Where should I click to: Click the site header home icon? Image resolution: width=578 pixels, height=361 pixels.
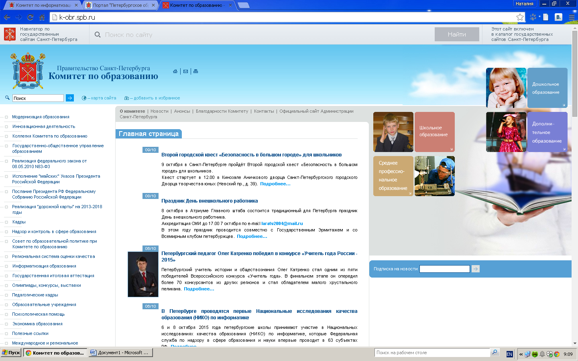pyautogui.click(x=175, y=71)
